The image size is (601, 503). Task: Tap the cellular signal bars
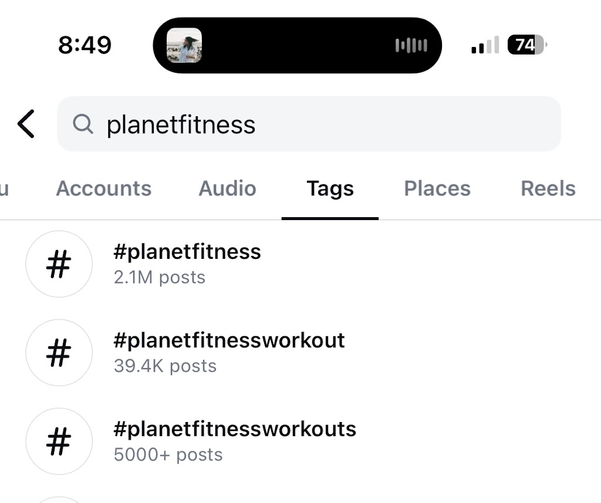click(x=485, y=45)
